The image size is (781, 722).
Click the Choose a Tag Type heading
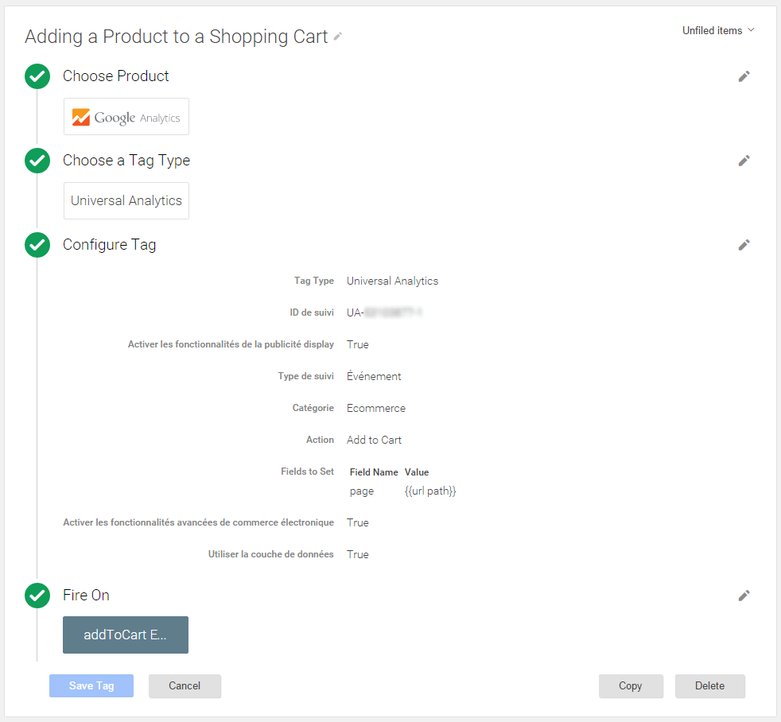[x=126, y=161]
